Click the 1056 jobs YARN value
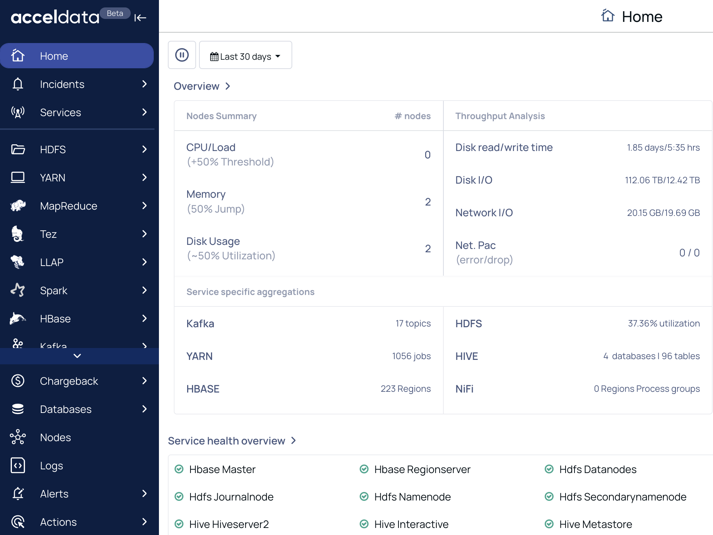 (x=411, y=356)
